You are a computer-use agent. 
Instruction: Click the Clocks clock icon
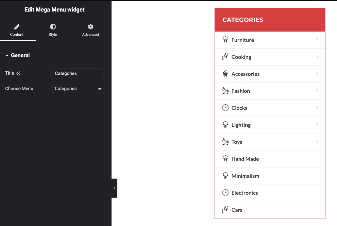[225, 108]
